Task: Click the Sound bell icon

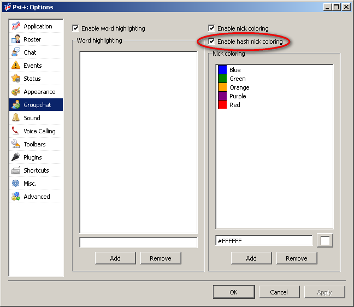Action: [16, 118]
